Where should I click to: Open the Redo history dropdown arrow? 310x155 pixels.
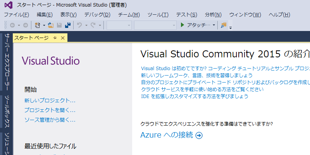100,25
